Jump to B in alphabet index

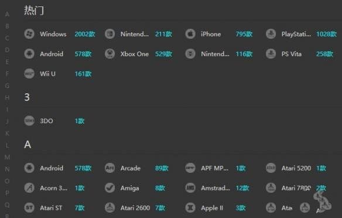click(x=7, y=26)
